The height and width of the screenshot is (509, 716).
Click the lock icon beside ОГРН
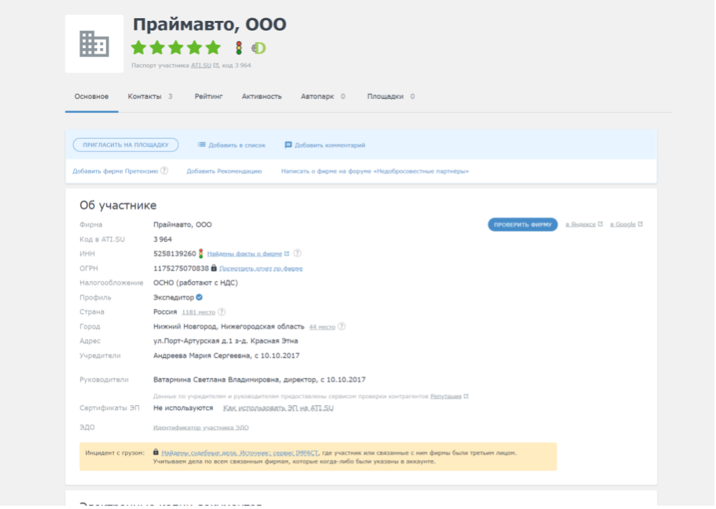point(214,268)
